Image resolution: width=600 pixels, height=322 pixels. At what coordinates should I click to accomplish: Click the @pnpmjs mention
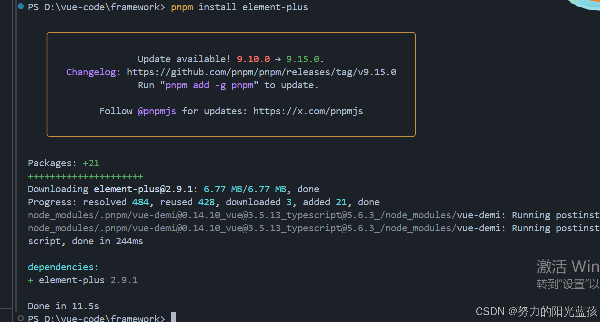pos(156,111)
